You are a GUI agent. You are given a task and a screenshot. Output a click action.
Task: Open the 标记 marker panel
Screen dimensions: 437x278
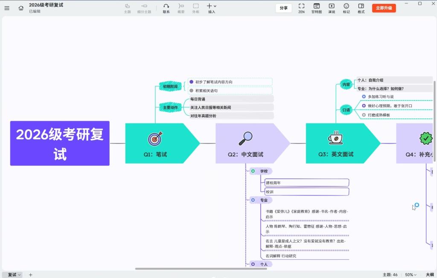coord(346,8)
